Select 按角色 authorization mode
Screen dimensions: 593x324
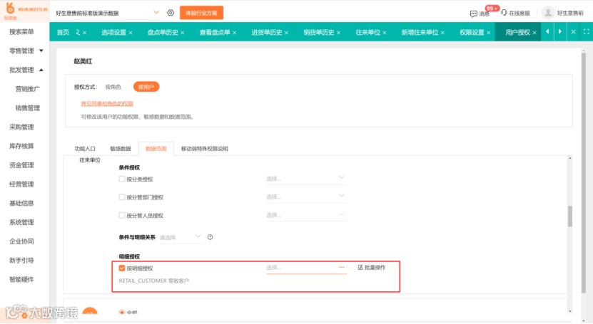[x=113, y=87]
